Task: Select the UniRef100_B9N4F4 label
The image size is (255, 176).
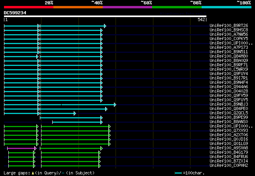Action: pyautogui.click(x=229, y=82)
